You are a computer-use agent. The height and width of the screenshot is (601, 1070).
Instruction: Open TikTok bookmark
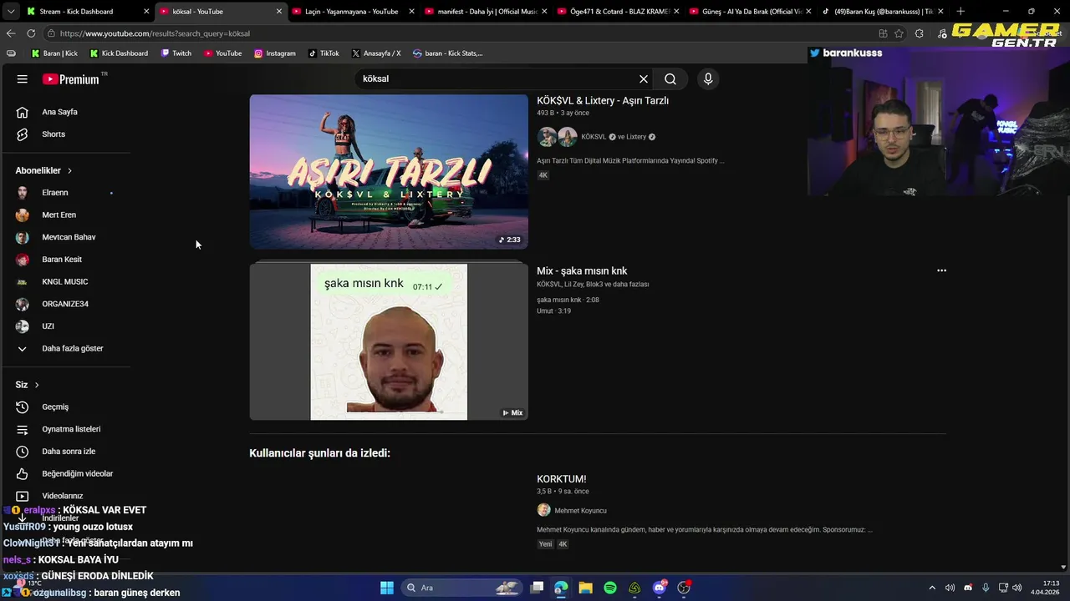(324, 53)
